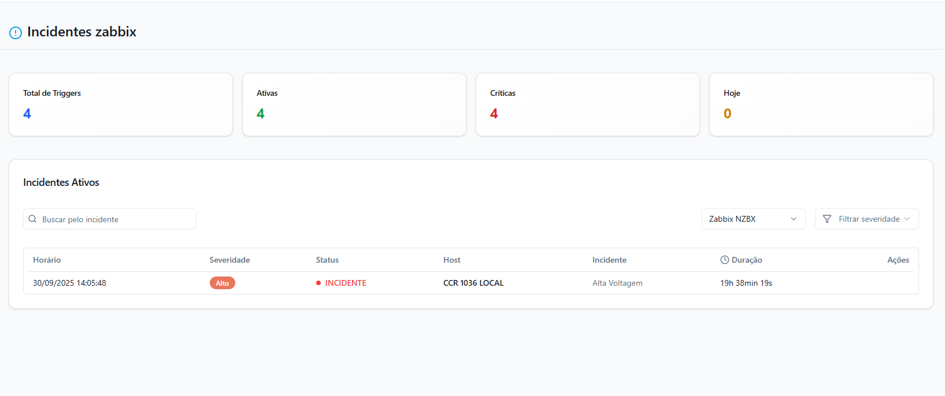This screenshot has width=945, height=396.
Task: Click the 30/09/2025 14:05:48 timestamp cell
Action: (x=69, y=283)
